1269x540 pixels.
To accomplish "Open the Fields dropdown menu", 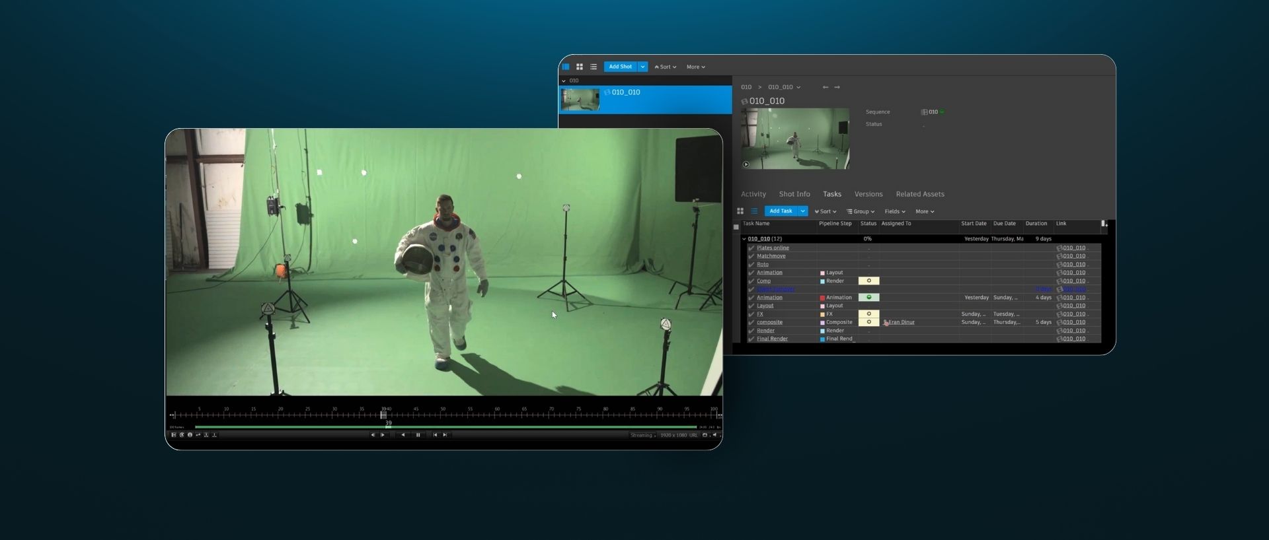I will (895, 212).
